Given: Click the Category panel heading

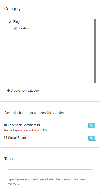Looking at the screenshot, I should pyautogui.click(x=12, y=9).
